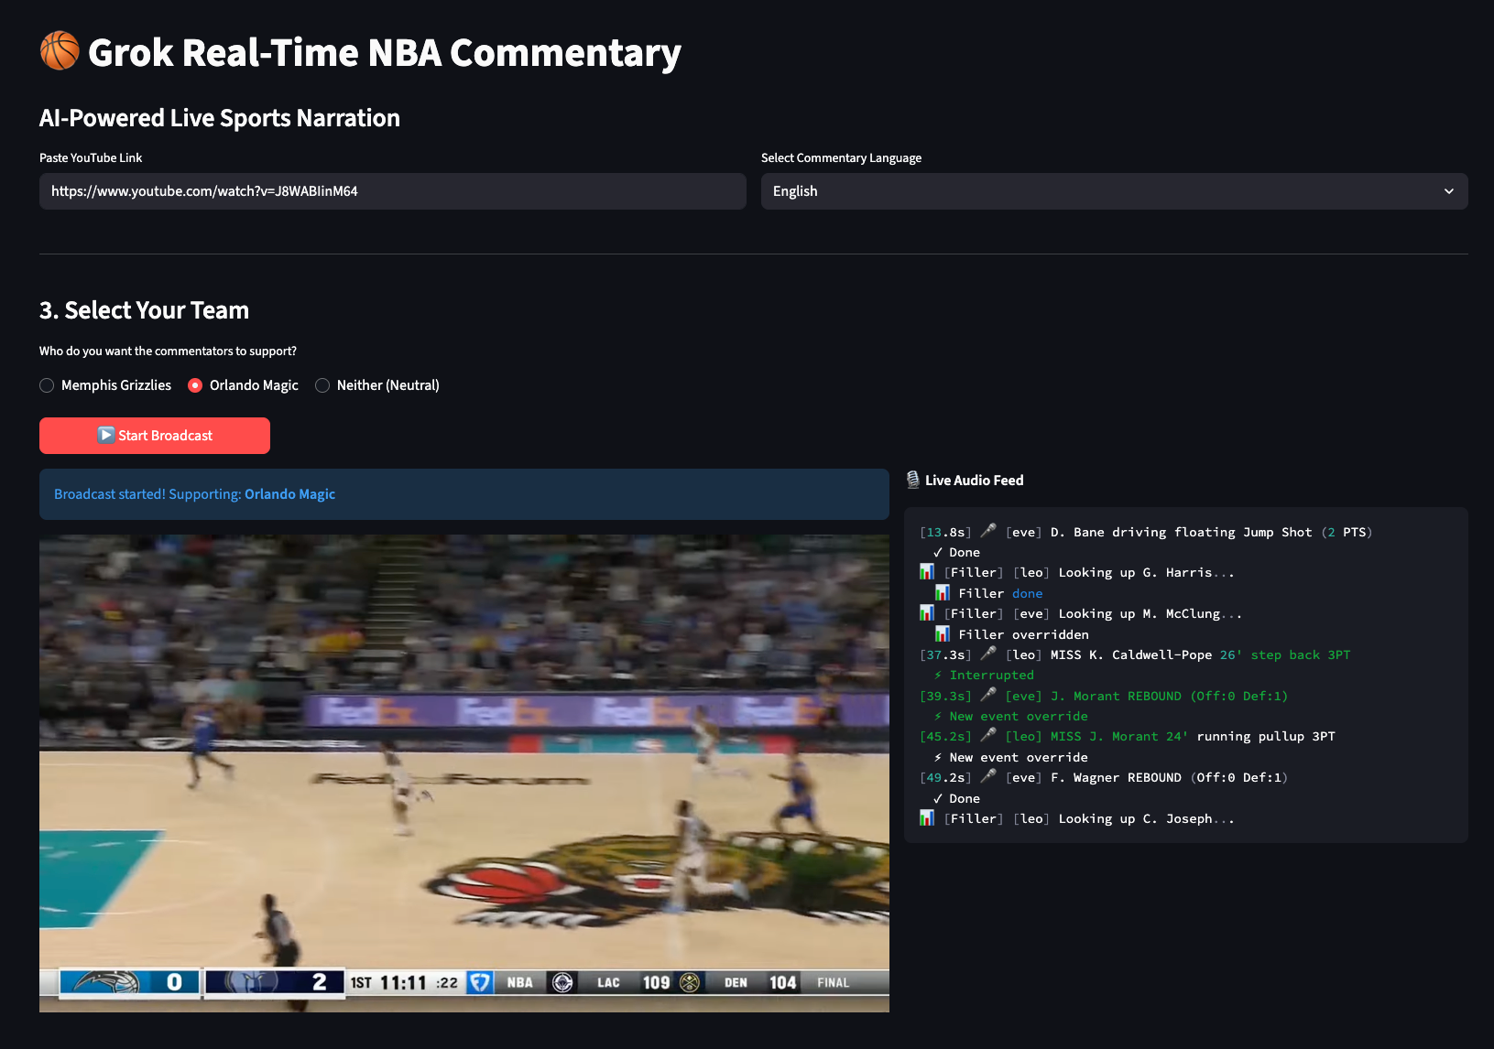Click the 'Paste YouTube Link' label

pyautogui.click(x=91, y=157)
